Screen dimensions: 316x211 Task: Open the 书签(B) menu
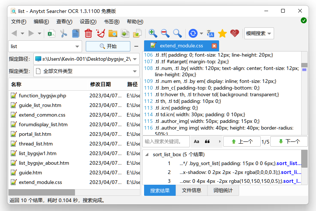tap(111, 21)
